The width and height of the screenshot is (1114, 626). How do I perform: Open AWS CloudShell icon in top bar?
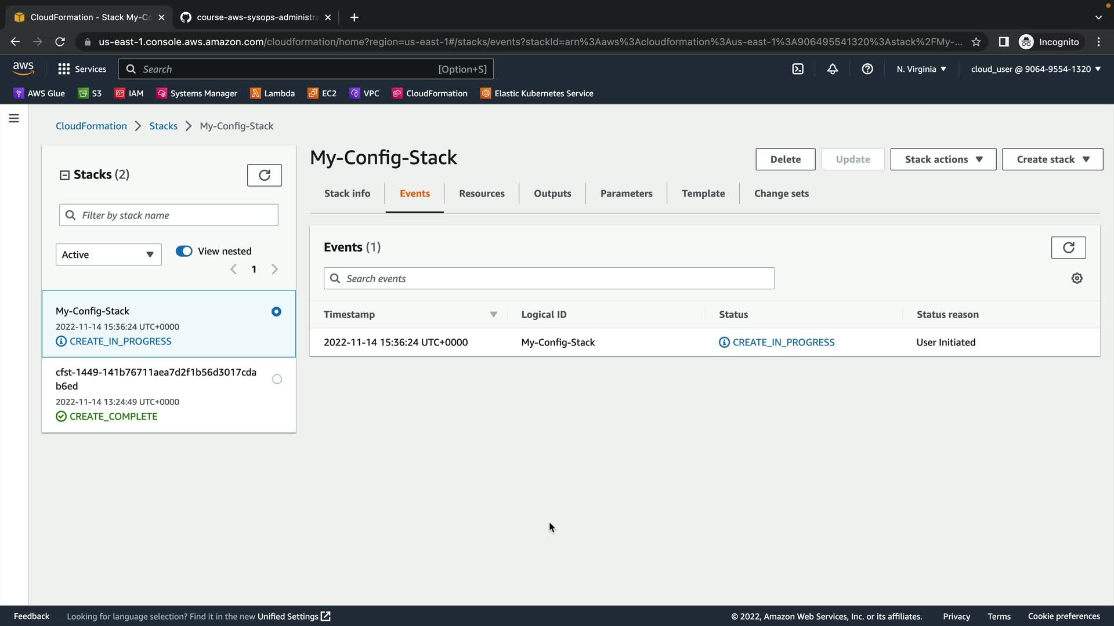[798, 69]
